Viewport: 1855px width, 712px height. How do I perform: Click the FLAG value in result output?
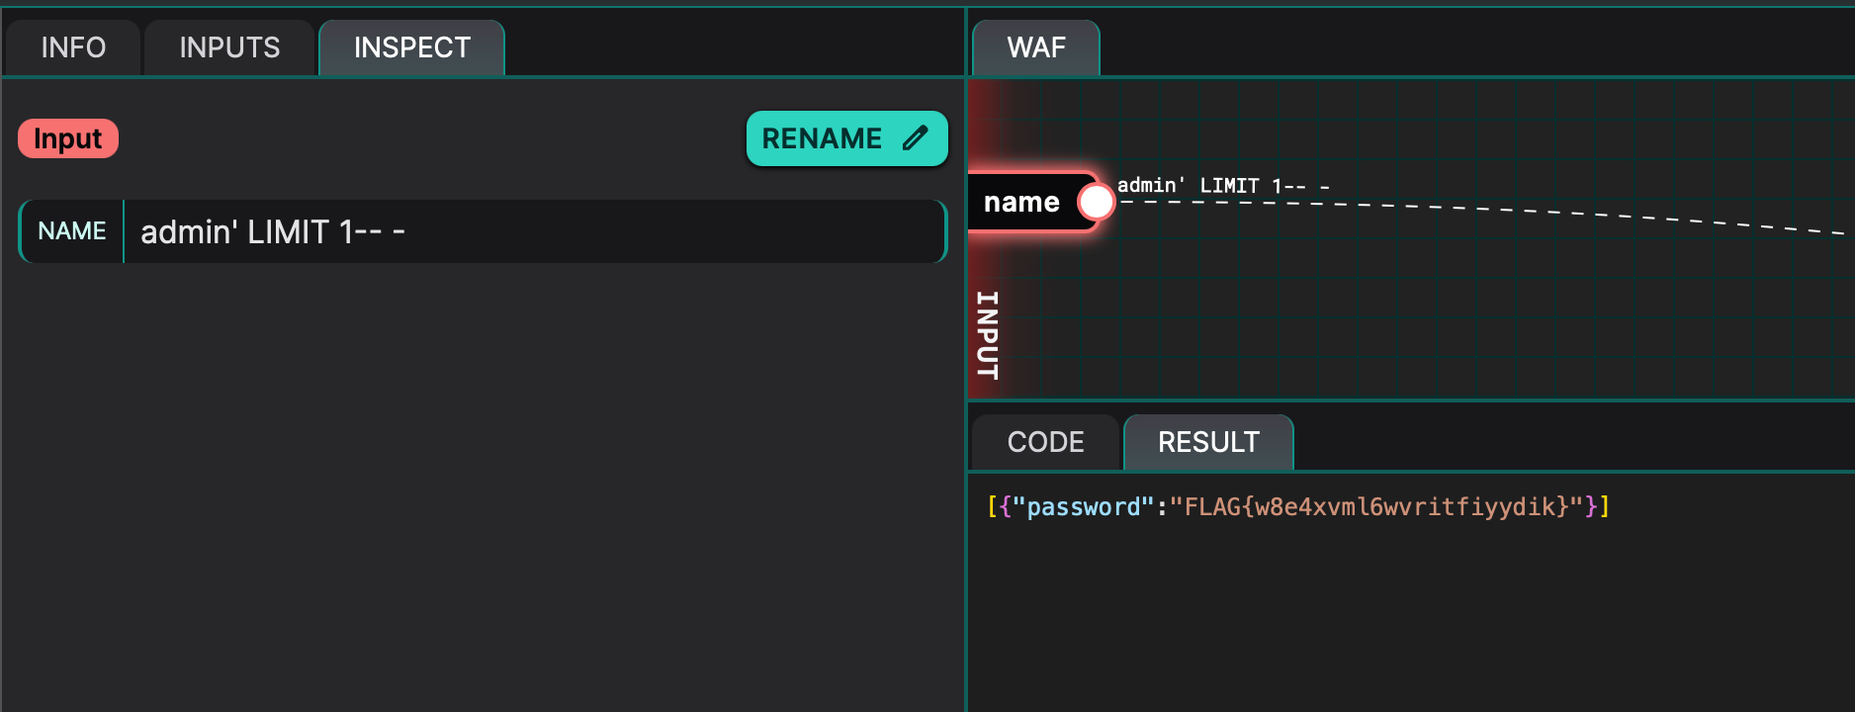tap(1375, 507)
